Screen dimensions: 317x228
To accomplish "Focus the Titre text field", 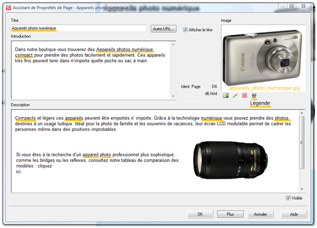I will tap(78, 28).
